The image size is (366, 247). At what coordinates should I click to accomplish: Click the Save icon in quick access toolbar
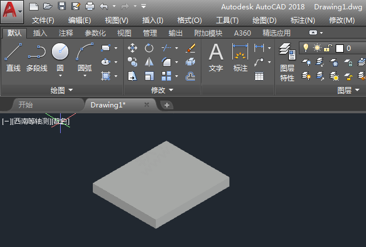click(x=61, y=6)
